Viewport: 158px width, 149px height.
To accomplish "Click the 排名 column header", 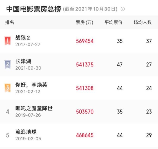I will (x=9, y=22).
